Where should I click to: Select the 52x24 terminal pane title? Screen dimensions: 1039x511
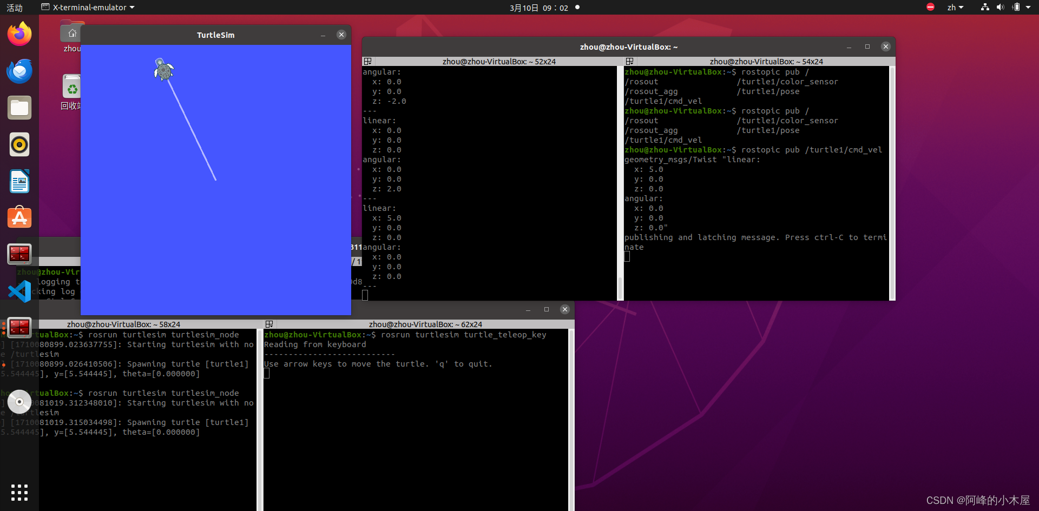(x=498, y=62)
